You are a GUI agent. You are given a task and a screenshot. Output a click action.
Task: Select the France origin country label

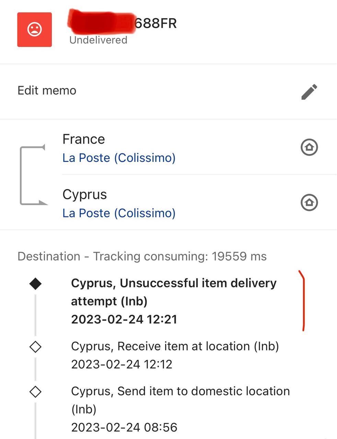[x=84, y=139]
